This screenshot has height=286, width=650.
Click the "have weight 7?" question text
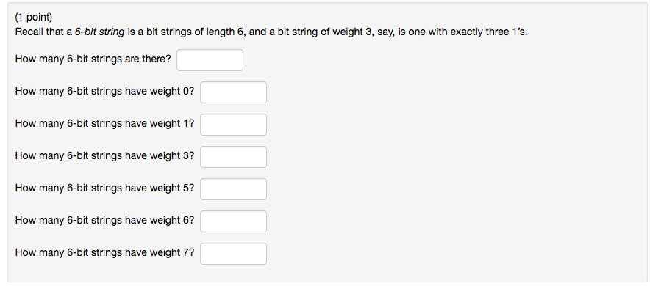tap(160, 252)
